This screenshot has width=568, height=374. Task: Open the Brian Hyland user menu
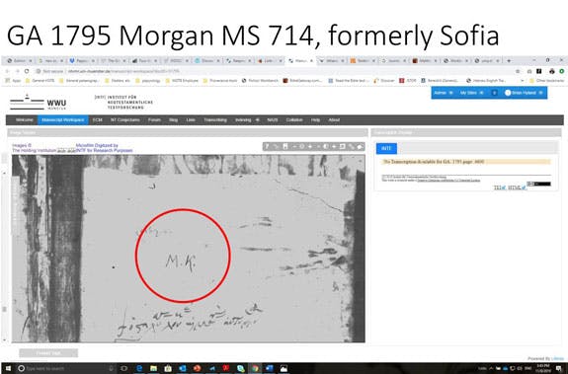[524, 93]
